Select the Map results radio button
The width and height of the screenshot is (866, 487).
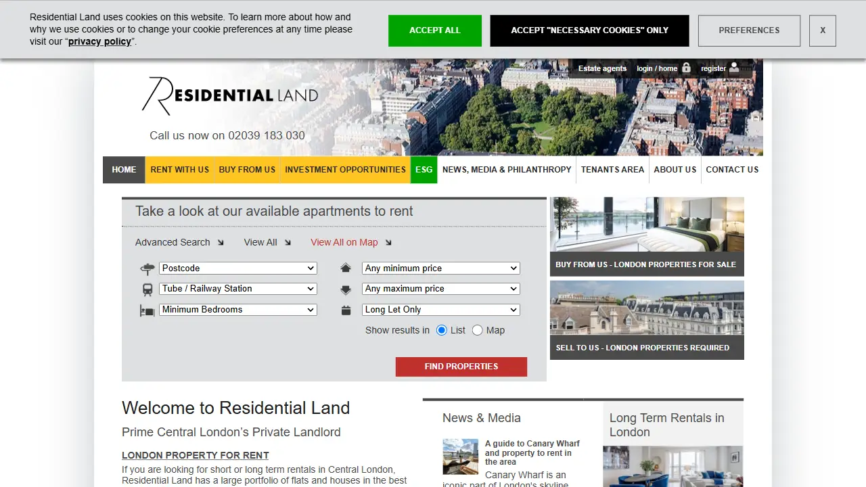[x=478, y=330]
